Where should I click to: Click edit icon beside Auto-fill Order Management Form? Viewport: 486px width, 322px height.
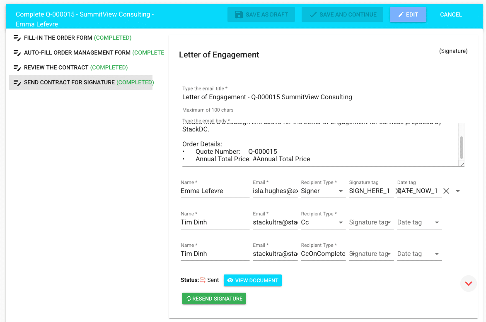[x=17, y=53]
